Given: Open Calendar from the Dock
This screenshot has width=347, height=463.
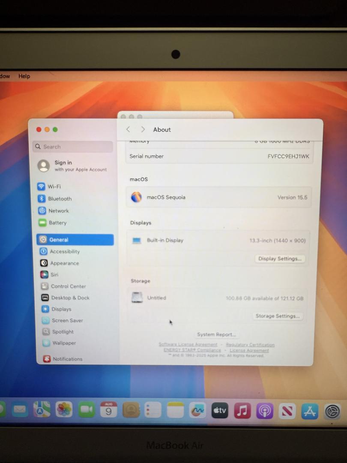Looking at the screenshot, I should [108, 409].
